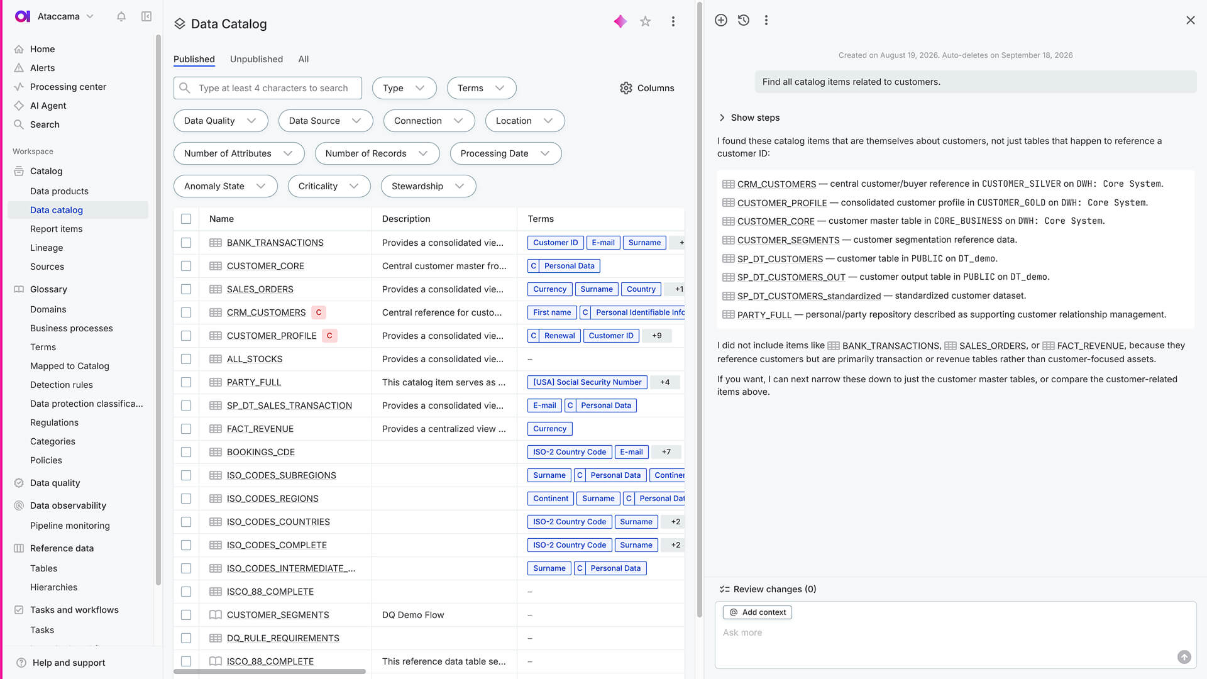Open the CUSTOMER_CORE catalog item link
This screenshot has height=679, width=1207.
pos(265,266)
